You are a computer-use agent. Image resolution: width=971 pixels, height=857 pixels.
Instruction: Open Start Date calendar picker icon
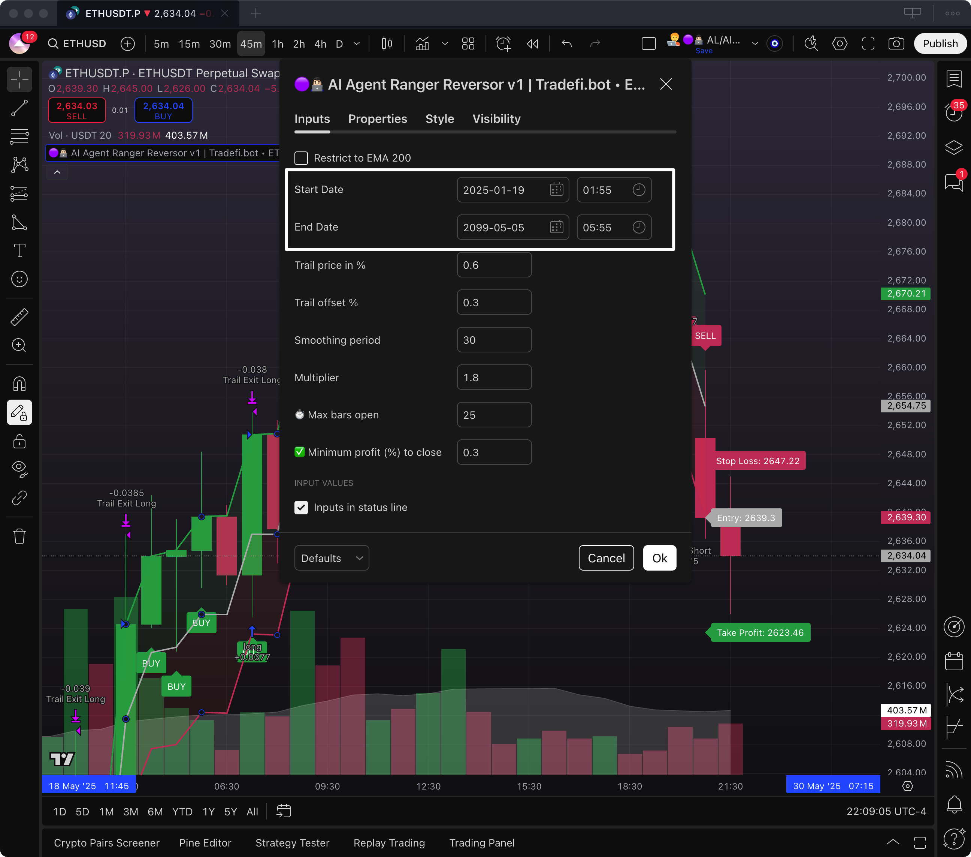click(556, 190)
